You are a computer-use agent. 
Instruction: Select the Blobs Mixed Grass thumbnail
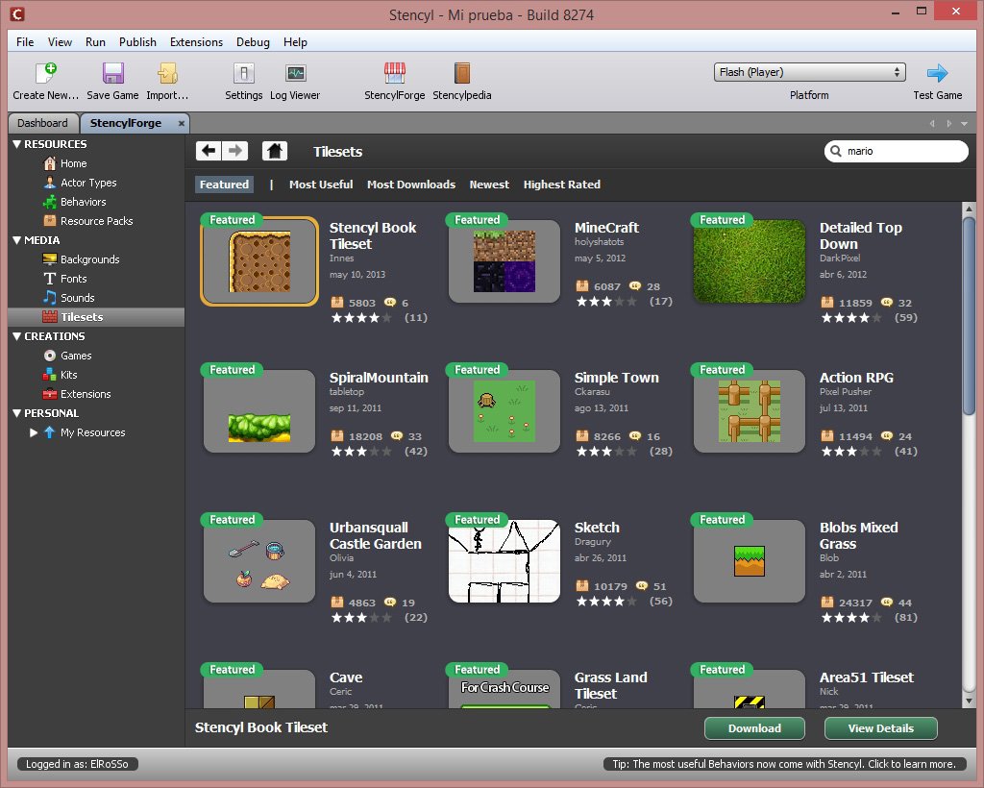[x=750, y=561]
